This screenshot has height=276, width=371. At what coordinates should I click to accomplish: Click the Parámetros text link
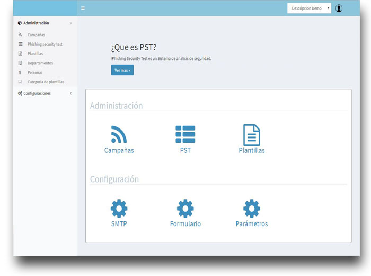[x=251, y=224]
